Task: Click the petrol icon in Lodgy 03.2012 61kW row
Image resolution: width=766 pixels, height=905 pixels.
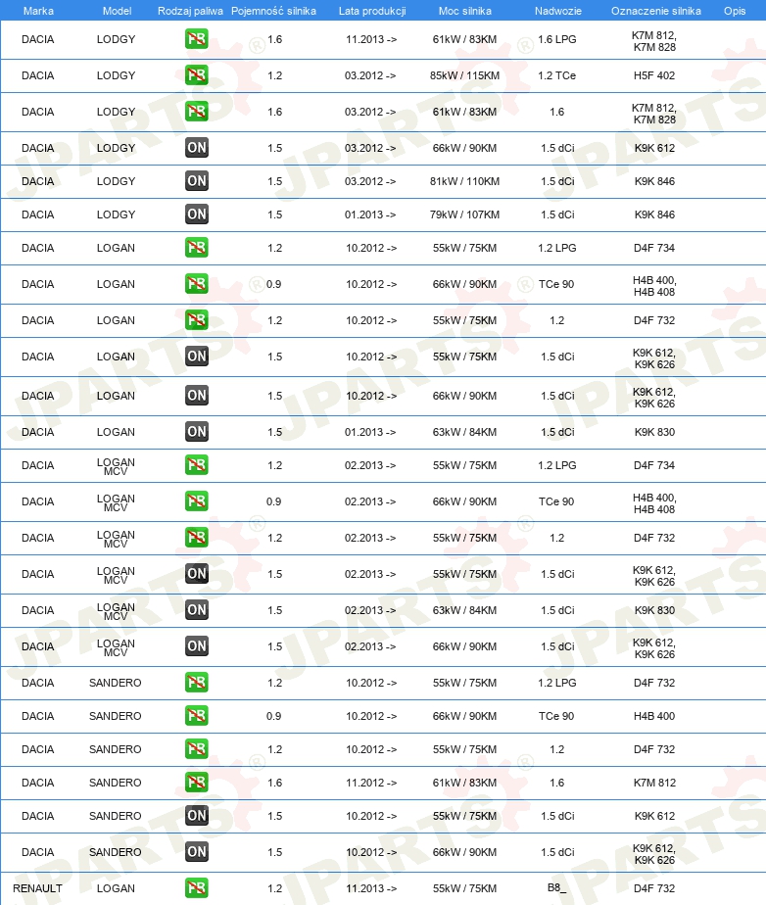Action: (196, 112)
